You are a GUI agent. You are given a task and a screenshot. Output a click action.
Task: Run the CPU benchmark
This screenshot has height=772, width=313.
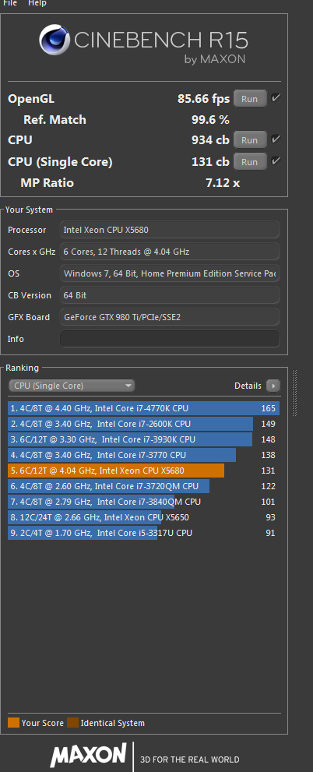[x=249, y=139]
